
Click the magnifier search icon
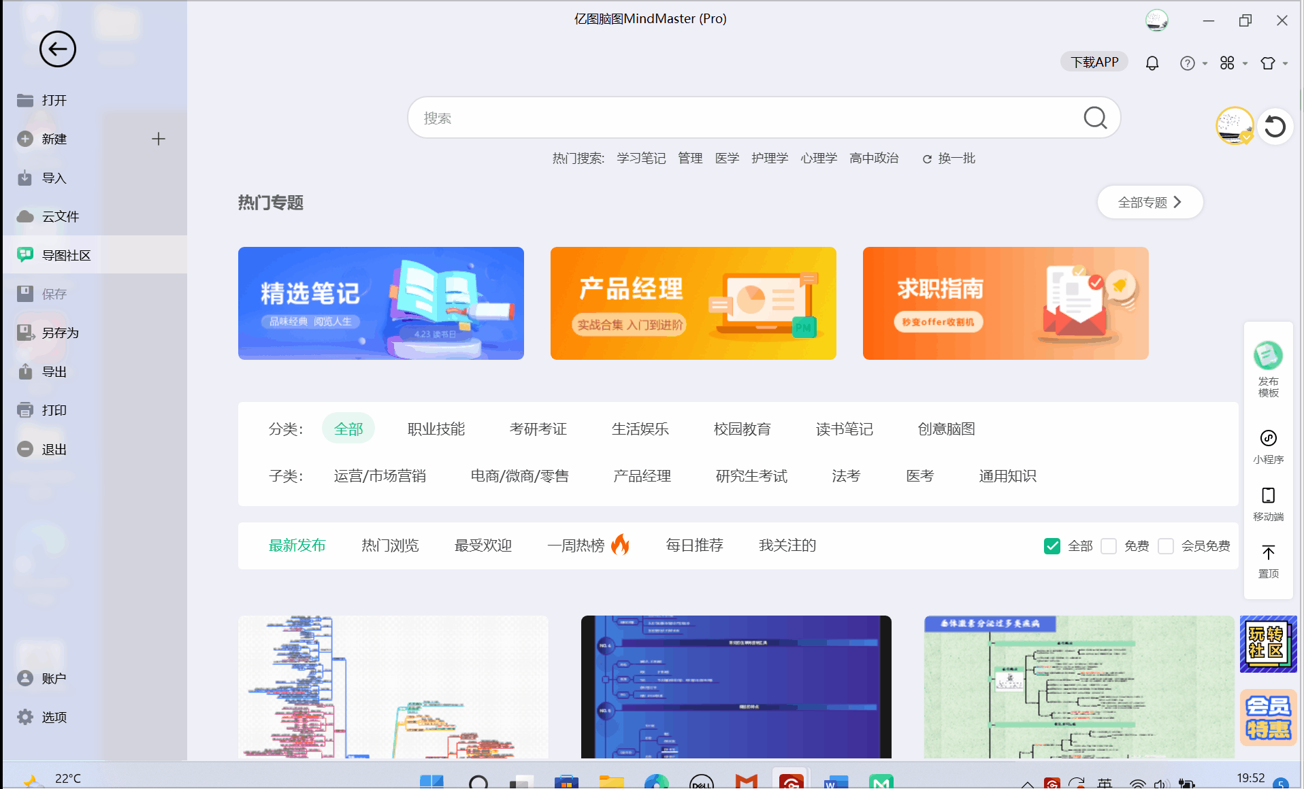point(1095,118)
